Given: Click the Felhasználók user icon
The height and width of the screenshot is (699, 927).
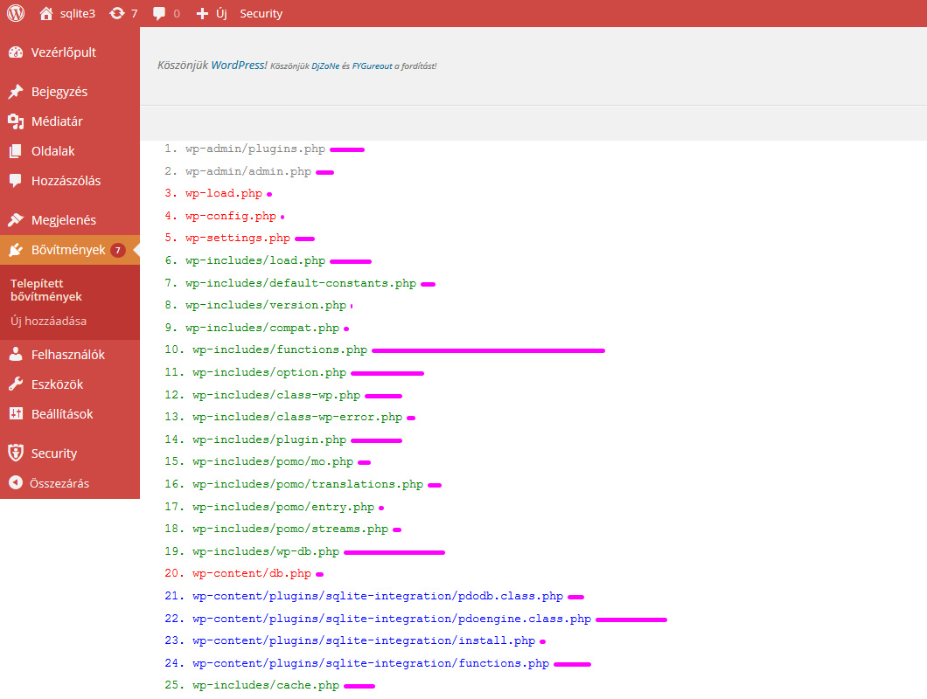Looking at the screenshot, I should click(x=16, y=355).
